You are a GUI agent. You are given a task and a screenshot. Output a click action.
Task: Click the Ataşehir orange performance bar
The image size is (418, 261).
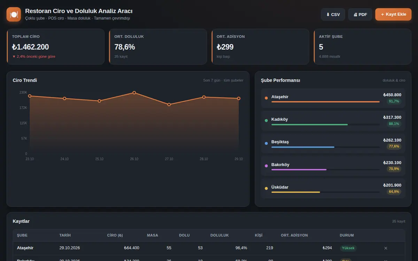[325, 102]
